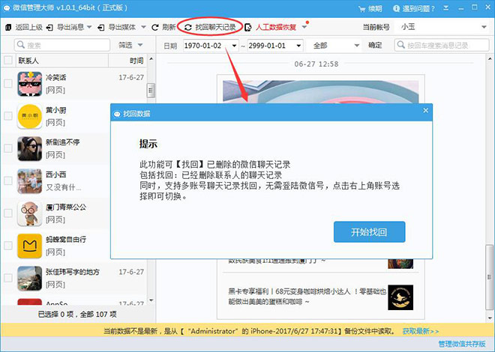The image size is (495, 352).
Task: Click the 刷新 toolbar label
Action: coord(169,28)
